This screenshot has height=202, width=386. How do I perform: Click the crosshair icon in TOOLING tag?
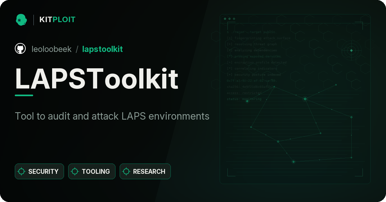(x=75, y=172)
